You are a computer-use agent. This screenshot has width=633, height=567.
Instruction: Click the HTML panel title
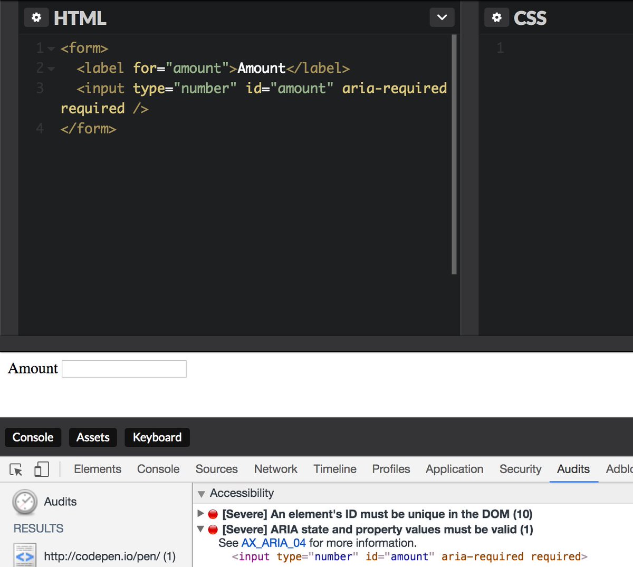(80, 18)
